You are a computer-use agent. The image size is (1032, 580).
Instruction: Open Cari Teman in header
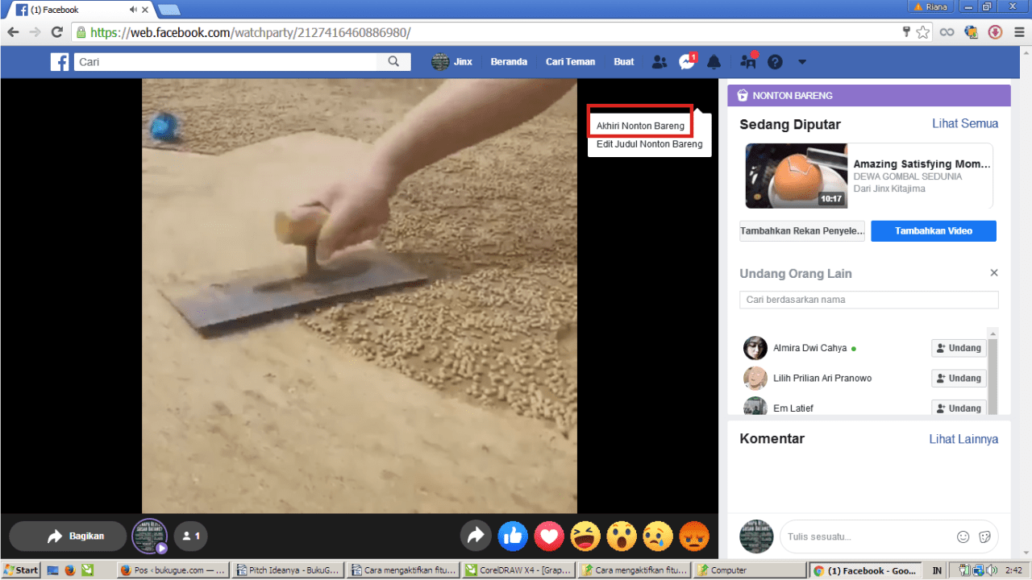pyautogui.click(x=570, y=62)
